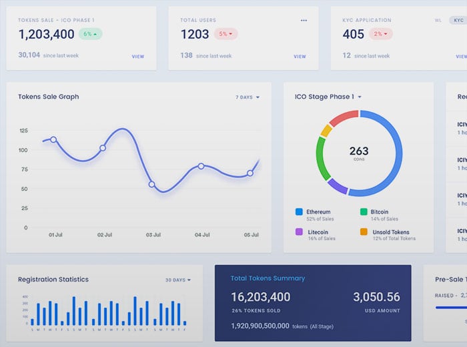Switch to the WL tab
Image resolution: width=467 pixels, height=347 pixels.
tap(438, 21)
